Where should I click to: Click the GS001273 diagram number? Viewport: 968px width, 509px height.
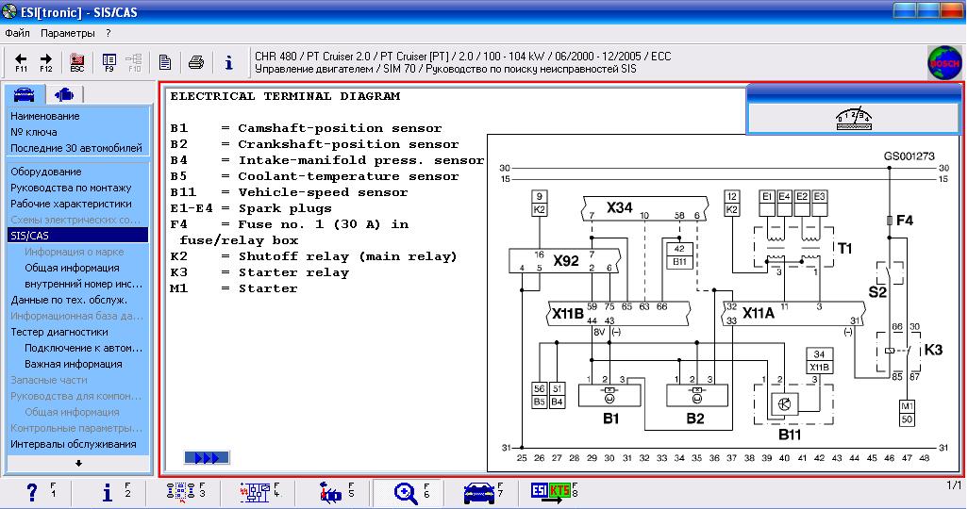tap(909, 156)
